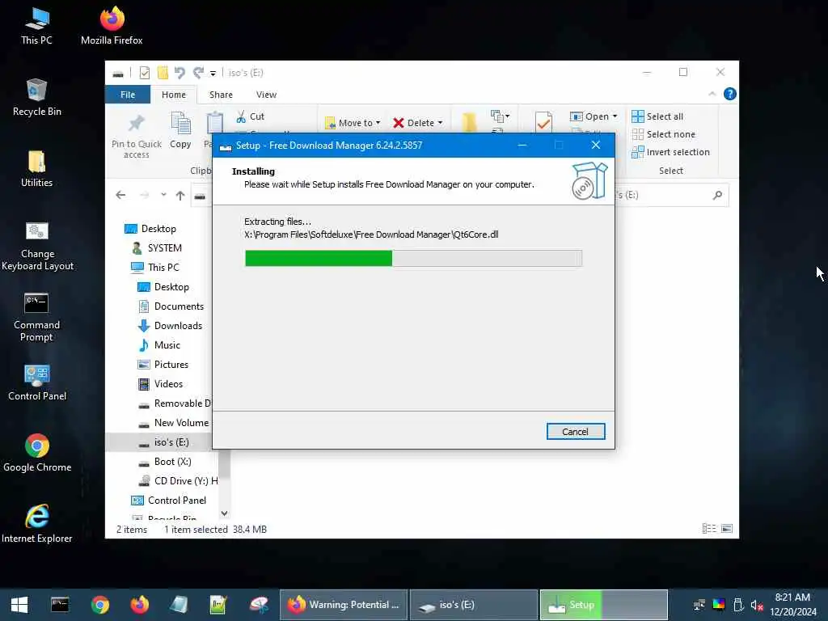Click the network tray icon

point(699,605)
